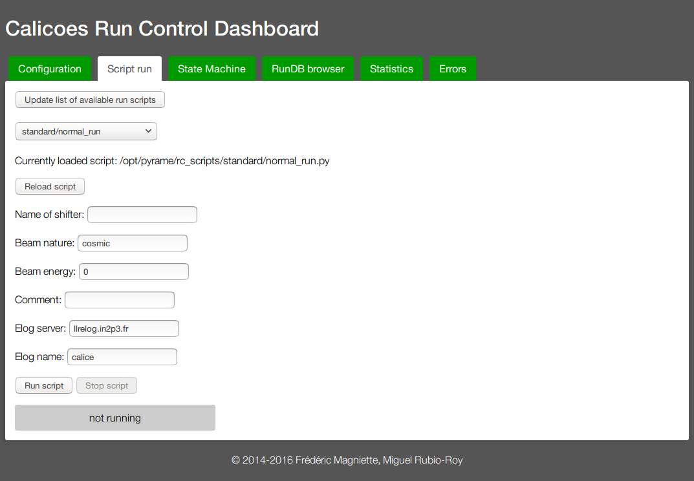694x481 pixels.
Task: Open the RunDB browser tab
Action: pyautogui.click(x=308, y=69)
